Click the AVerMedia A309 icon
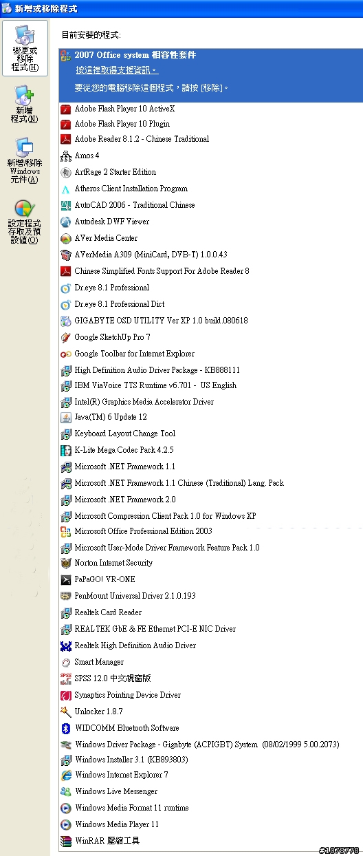 (66, 255)
